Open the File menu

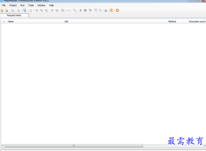tap(4, 5)
